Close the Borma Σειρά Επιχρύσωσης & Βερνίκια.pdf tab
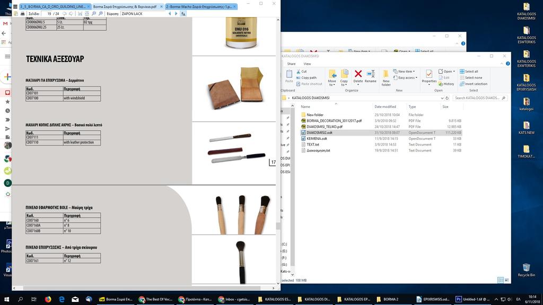This screenshot has width=543, height=305. [x=161, y=6]
